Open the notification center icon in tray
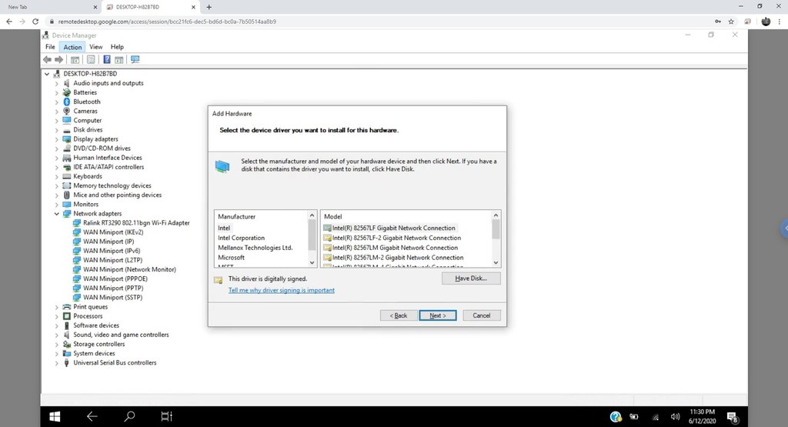788x427 pixels. [x=733, y=416]
